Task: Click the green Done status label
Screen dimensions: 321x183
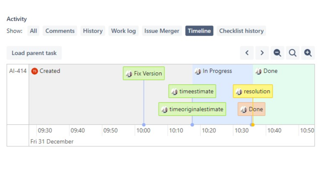Action: (270, 71)
